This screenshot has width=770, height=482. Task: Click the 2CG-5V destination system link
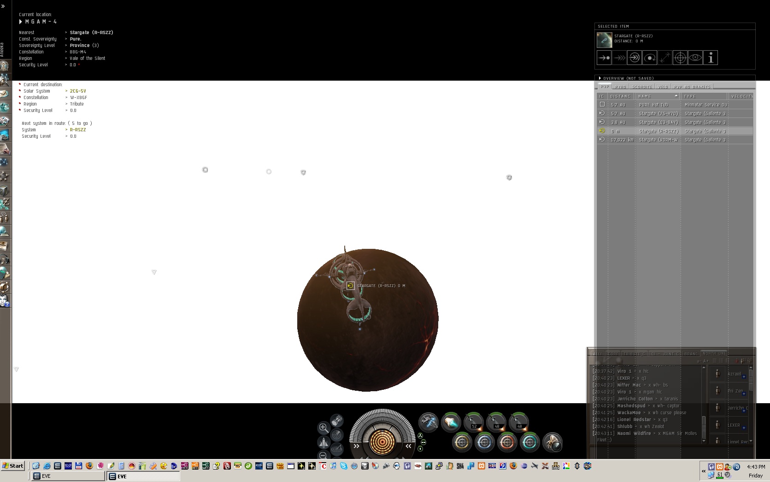click(78, 91)
